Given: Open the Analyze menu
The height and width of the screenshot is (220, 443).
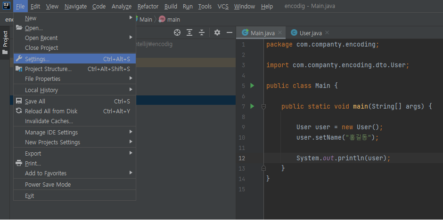Looking at the screenshot, I should 122,6.
